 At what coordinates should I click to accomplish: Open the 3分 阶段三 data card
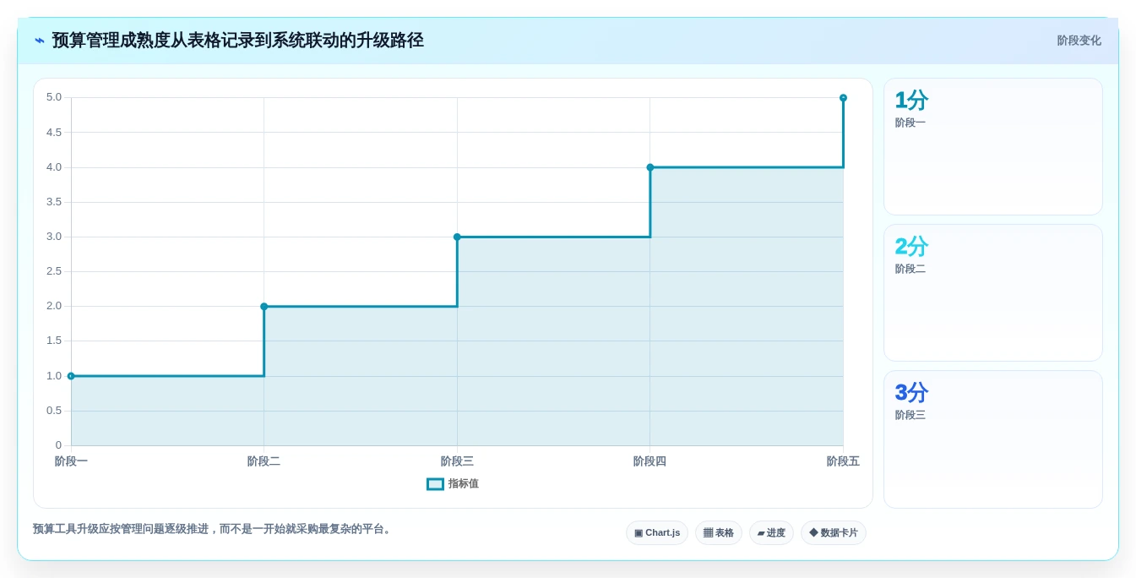(x=993, y=439)
